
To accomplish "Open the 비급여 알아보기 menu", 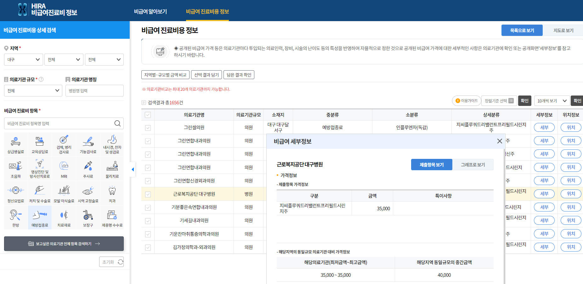I will click(150, 11).
